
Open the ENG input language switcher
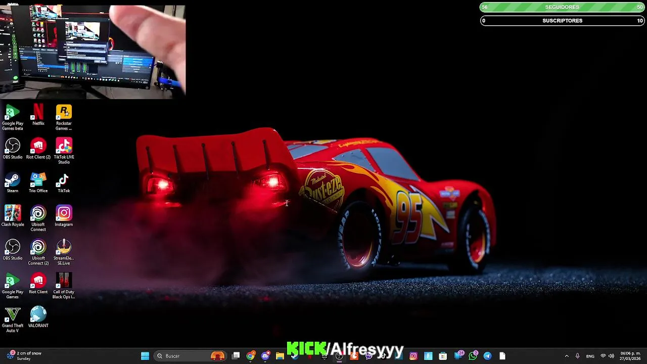(x=590, y=356)
